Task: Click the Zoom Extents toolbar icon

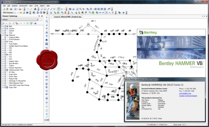Action: pos(42,9)
